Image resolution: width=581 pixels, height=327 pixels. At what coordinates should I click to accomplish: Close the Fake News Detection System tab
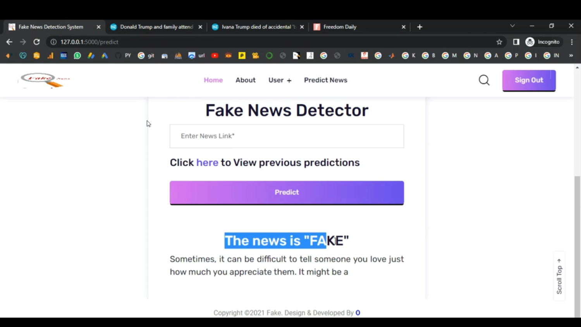click(x=98, y=27)
